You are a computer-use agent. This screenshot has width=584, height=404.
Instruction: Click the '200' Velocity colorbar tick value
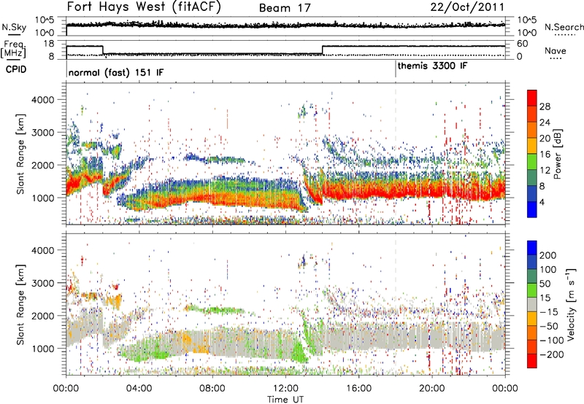tap(548, 255)
